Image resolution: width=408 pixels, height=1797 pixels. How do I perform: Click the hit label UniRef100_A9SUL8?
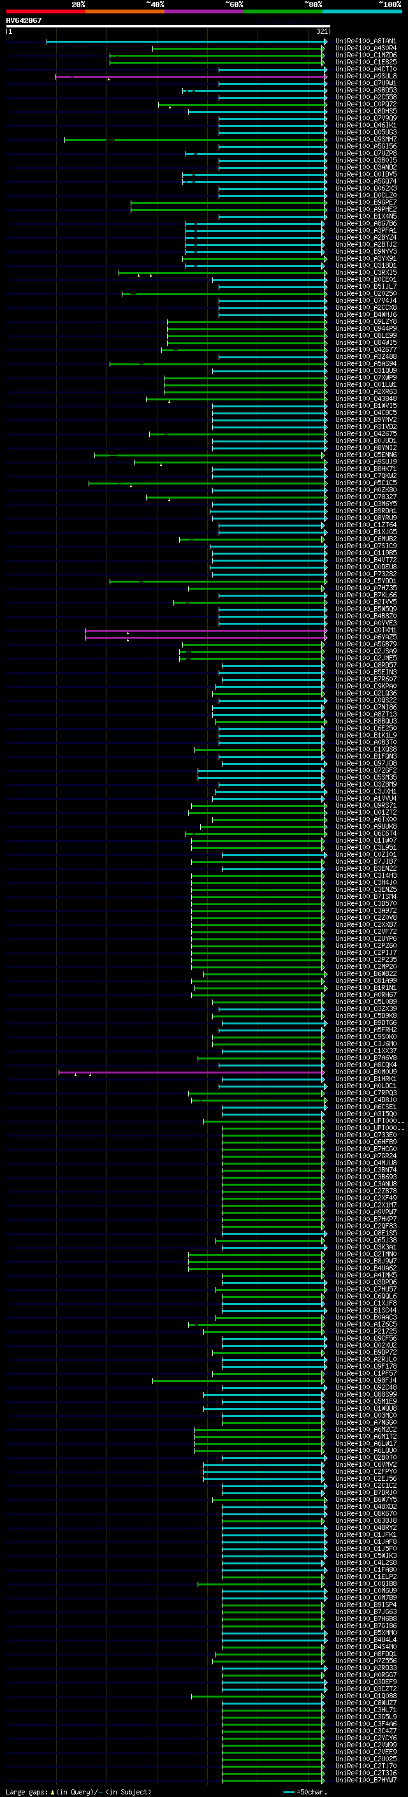(x=365, y=76)
